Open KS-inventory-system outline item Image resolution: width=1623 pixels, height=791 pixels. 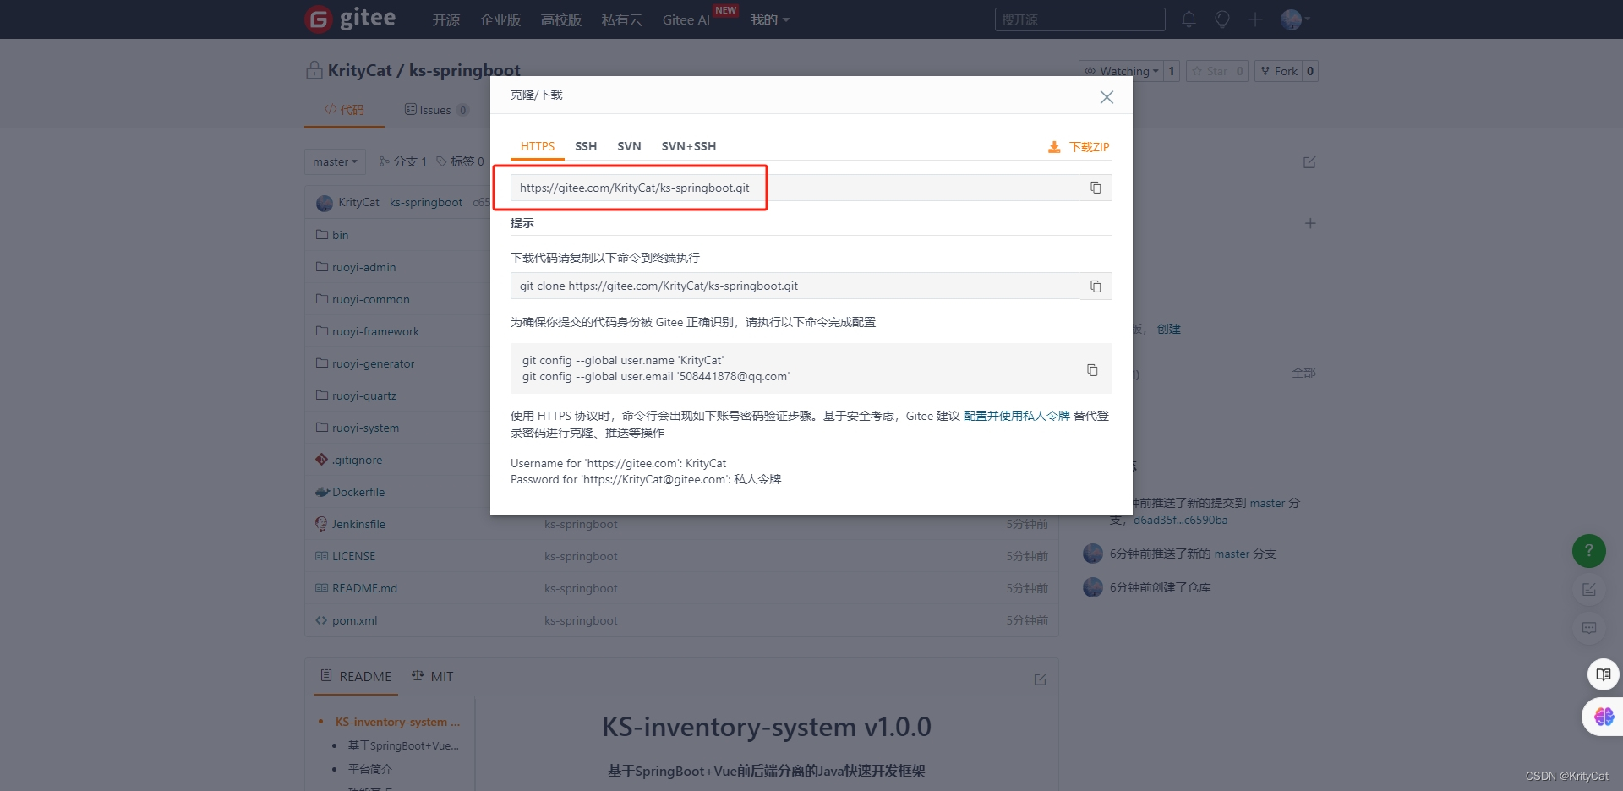pyautogui.click(x=397, y=722)
